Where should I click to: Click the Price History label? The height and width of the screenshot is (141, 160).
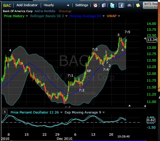click(14, 16)
